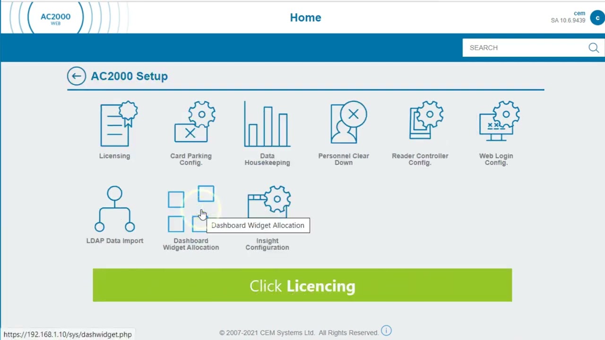The width and height of the screenshot is (605, 340).
Task: Click the LDAP Data Import label
Action: click(114, 241)
